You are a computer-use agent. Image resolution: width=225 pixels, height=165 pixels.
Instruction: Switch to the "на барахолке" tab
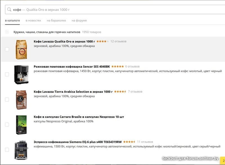click(x=56, y=20)
